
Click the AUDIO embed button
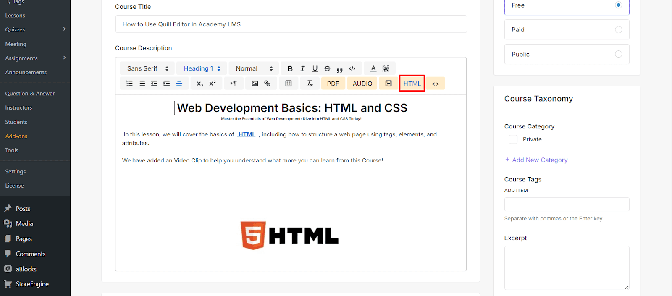(362, 84)
